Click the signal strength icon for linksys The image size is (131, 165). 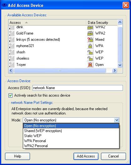coord(12,40)
